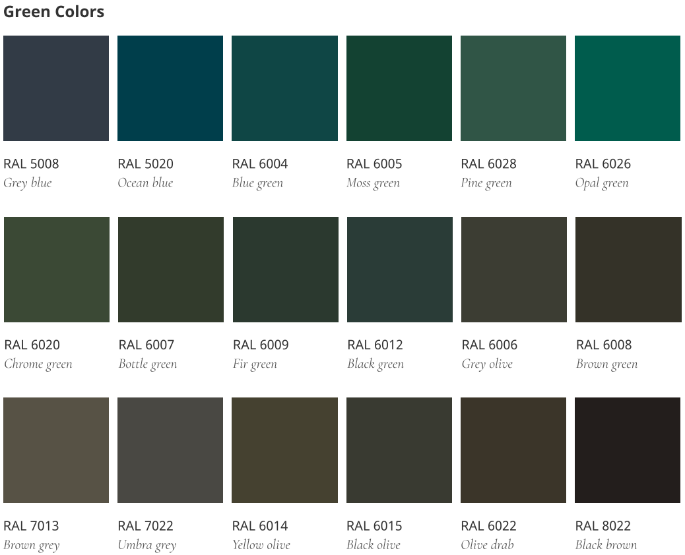Pick the RAL 6004 Blue green swatch
685x555 pixels.
[284, 88]
